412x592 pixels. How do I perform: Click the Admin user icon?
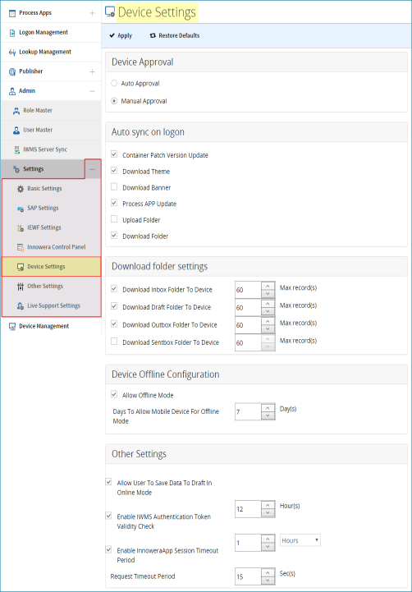tap(12, 91)
